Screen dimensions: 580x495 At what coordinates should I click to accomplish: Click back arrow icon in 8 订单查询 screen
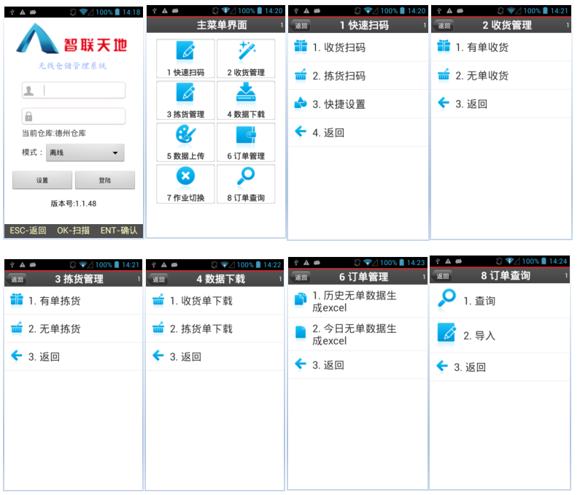(442, 367)
